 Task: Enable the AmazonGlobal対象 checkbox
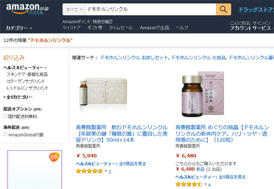coord(5,134)
